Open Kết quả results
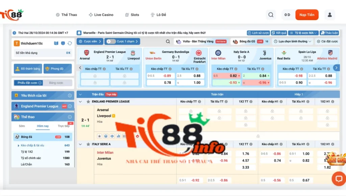 click(279, 33)
